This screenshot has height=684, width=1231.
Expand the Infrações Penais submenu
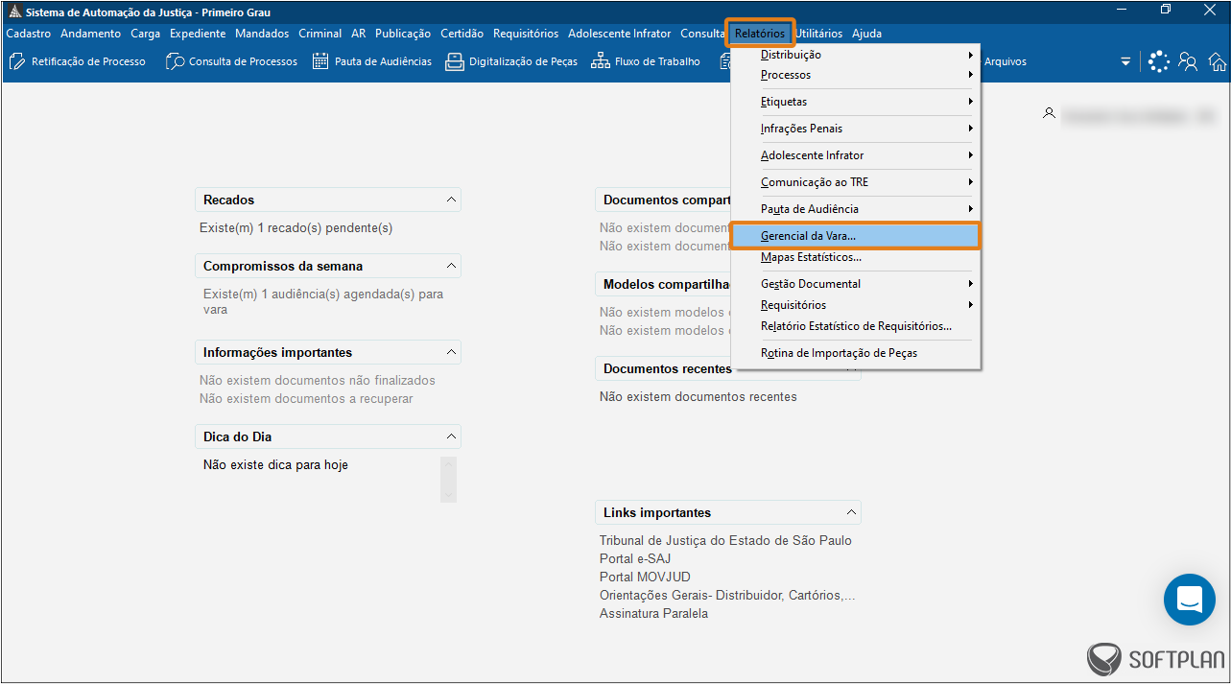(x=856, y=129)
